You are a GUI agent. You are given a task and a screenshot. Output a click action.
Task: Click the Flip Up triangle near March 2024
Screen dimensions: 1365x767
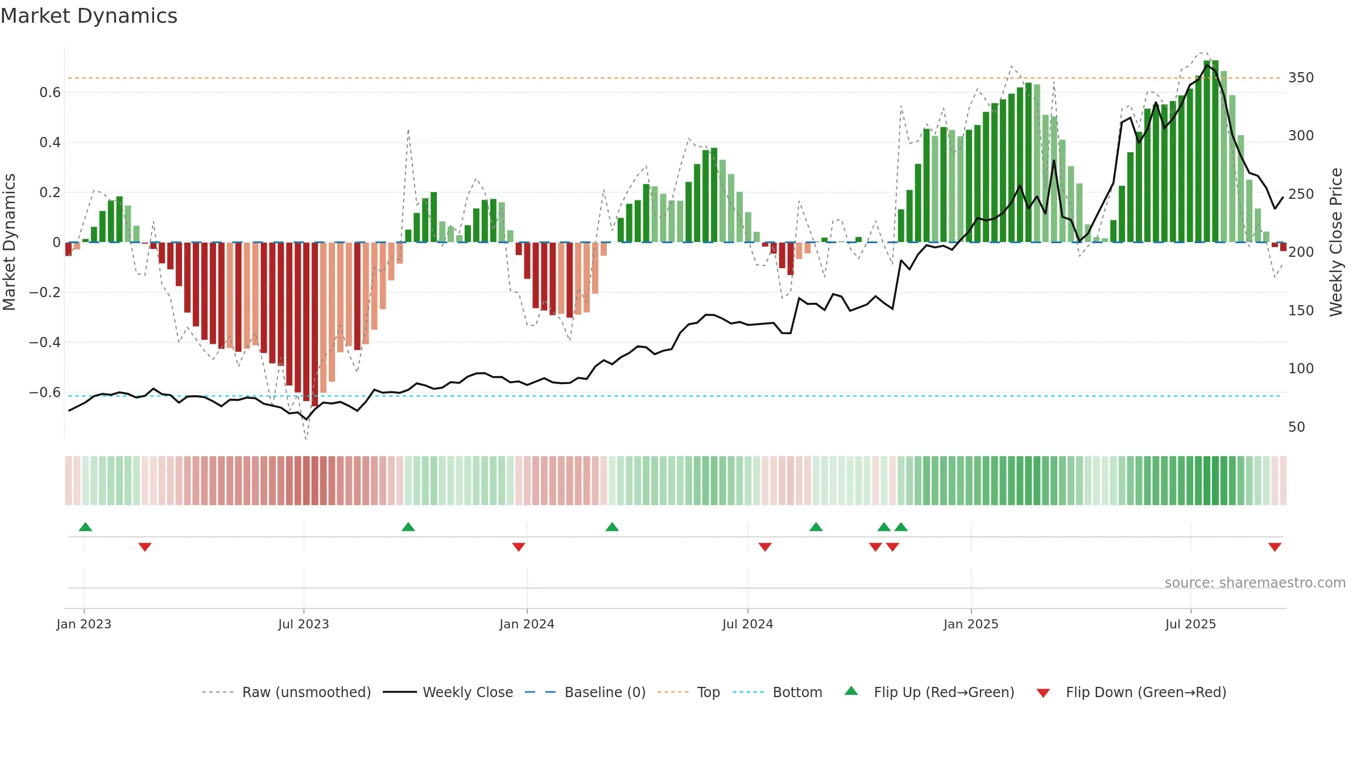pos(612,527)
